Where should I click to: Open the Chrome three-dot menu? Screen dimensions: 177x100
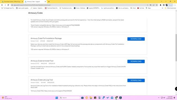175,5
